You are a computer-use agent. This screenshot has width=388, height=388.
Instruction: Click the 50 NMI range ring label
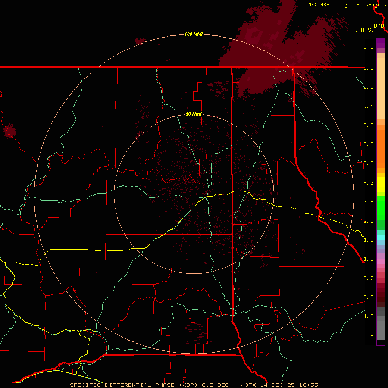click(x=194, y=114)
